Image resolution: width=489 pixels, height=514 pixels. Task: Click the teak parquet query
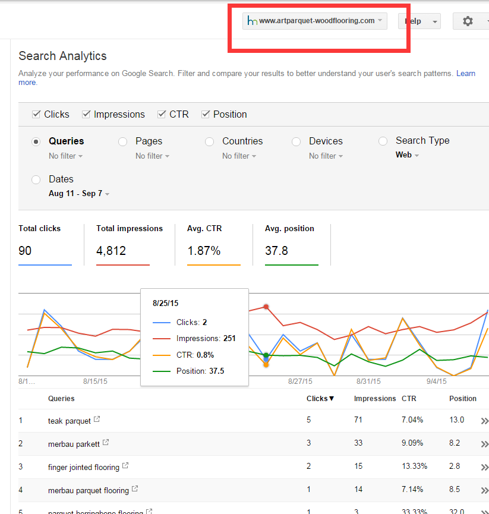(70, 421)
